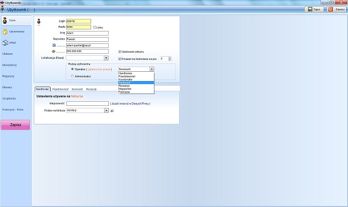Click the Imię field containing Adam
This screenshot has width=348, height=207.
(88, 33)
